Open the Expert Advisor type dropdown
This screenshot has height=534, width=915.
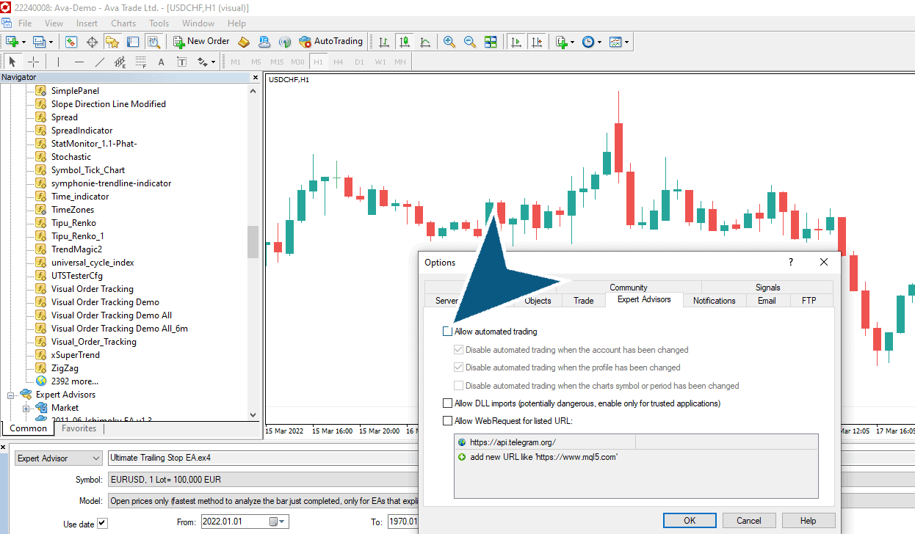pos(59,458)
